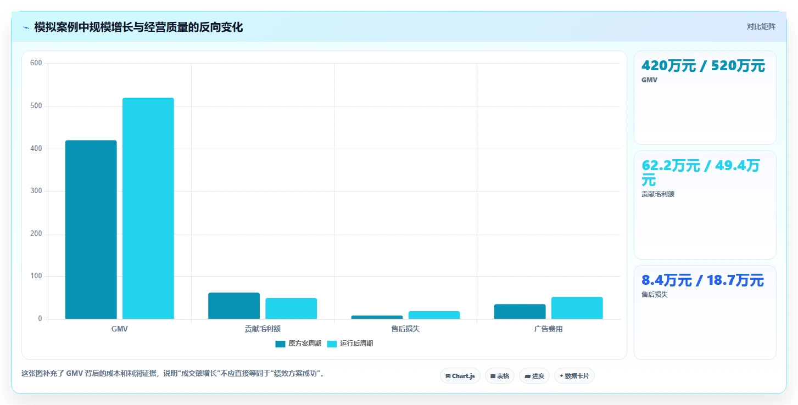Screen dimensions: 798x405
Task: Click the GMV 运行后周期 light bar
Action: tap(148, 208)
